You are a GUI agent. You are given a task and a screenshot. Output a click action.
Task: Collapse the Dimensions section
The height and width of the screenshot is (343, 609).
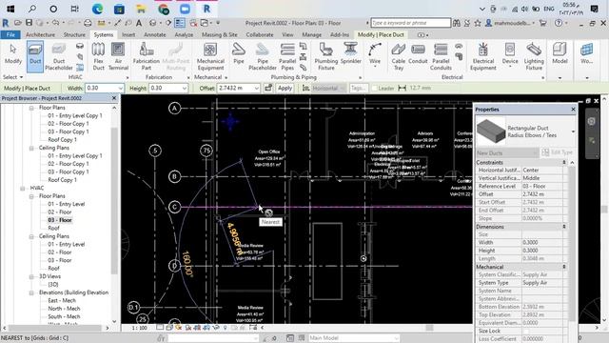(x=564, y=227)
